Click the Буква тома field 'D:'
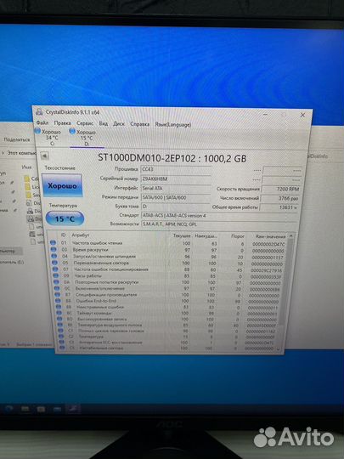This screenshot has height=459, width=344. pyautogui.click(x=176, y=207)
